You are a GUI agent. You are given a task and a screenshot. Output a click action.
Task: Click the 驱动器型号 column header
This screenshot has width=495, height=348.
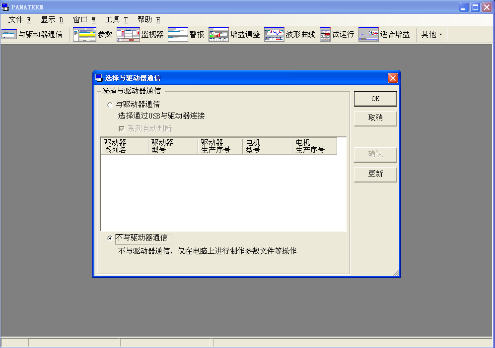pyautogui.click(x=172, y=146)
